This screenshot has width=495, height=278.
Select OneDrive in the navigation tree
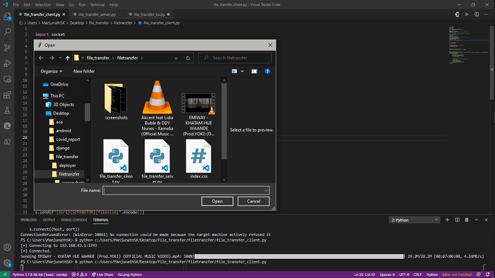60,85
